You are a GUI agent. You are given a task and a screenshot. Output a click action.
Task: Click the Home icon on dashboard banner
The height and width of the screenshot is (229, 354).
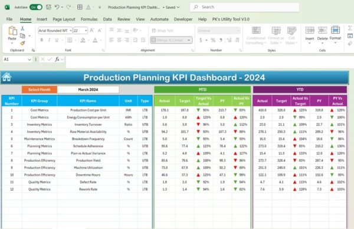pyautogui.click(x=6, y=77)
